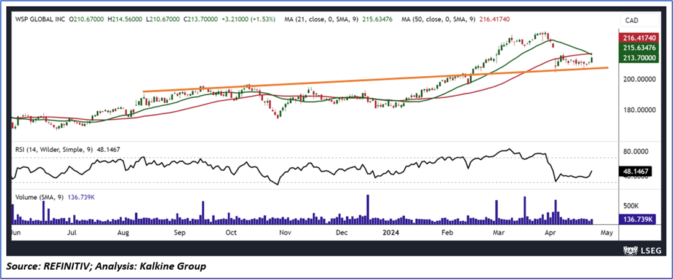Click the 136.739K volume label on axis
Screen dimensions: 673x279
tap(637, 219)
